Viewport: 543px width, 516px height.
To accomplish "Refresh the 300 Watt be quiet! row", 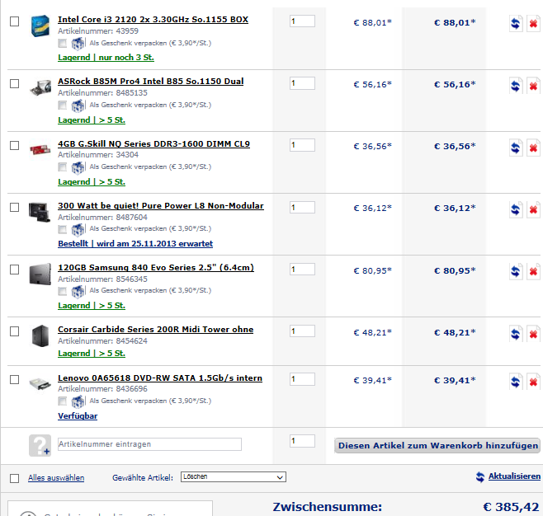I will pyautogui.click(x=515, y=209).
